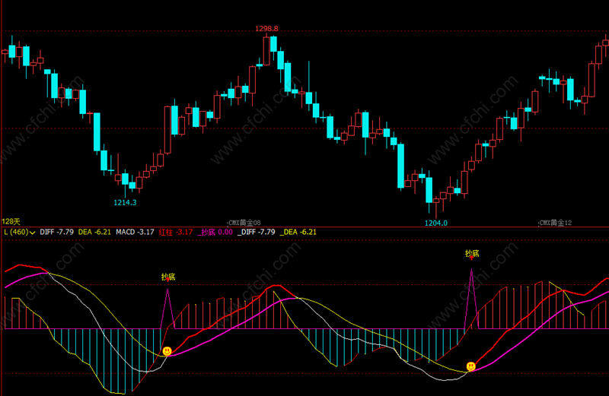Click the CMX黄金12 contract marker
The height and width of the screenshot is (396, 609).
pos(556,223)
